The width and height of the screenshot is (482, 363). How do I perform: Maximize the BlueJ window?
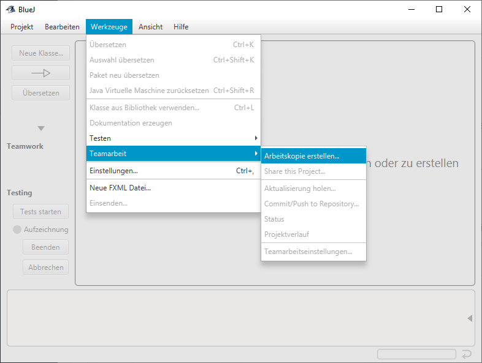[x=439, y=10]
